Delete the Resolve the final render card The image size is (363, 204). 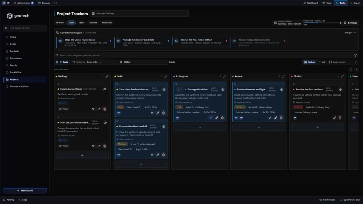340,118
